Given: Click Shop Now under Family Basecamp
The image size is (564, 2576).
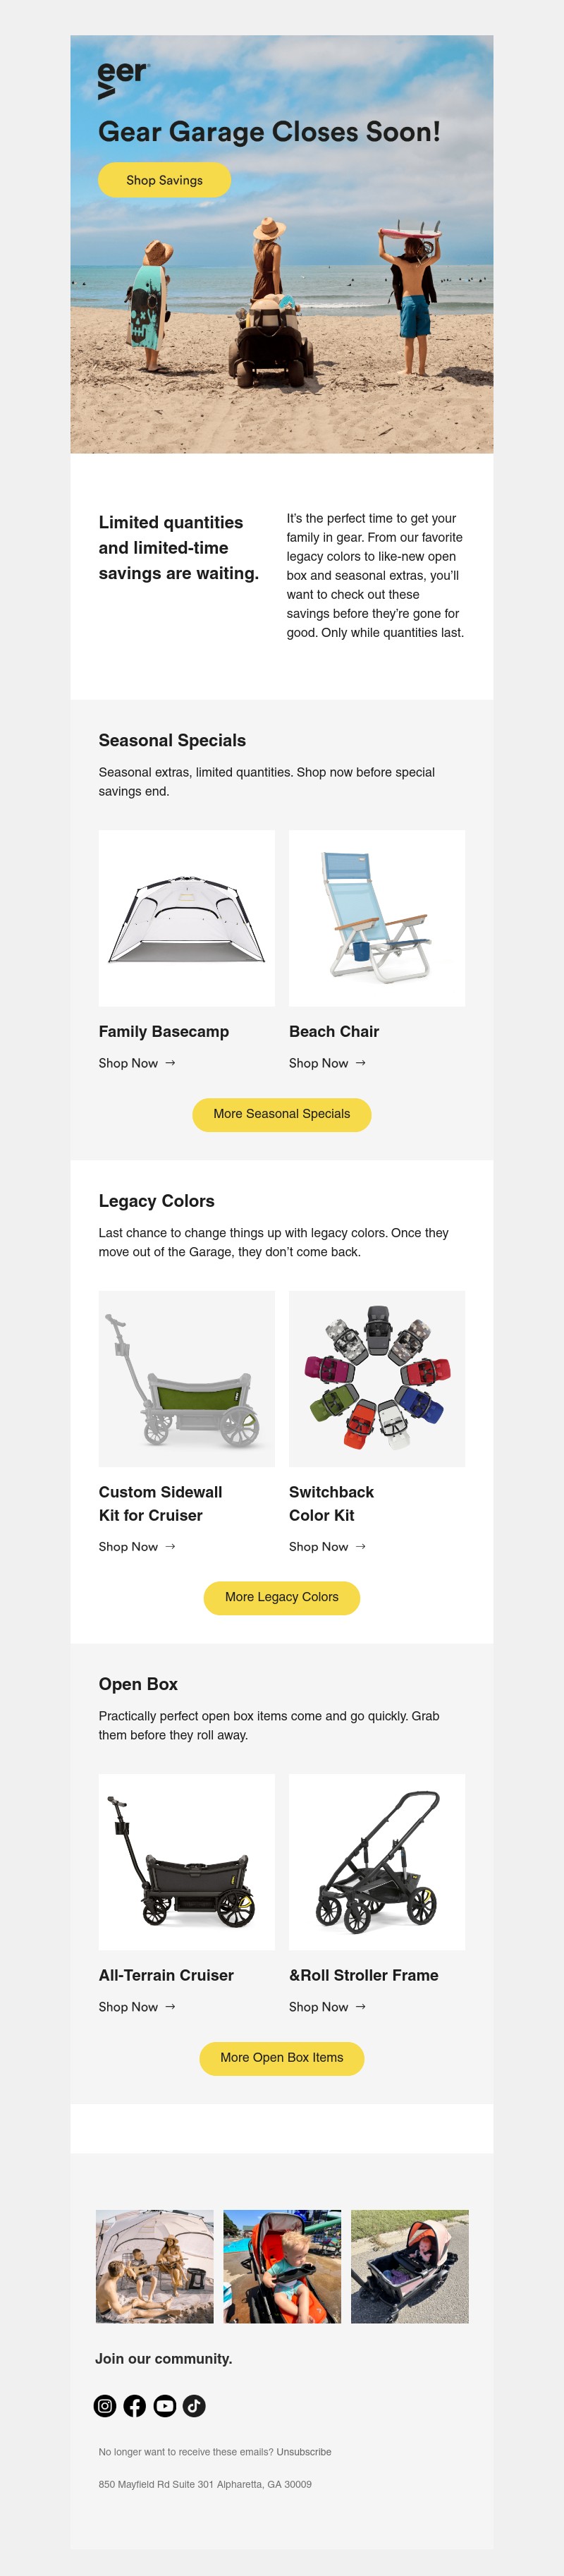Looking at the screenshot, I should click(137, 1063).
